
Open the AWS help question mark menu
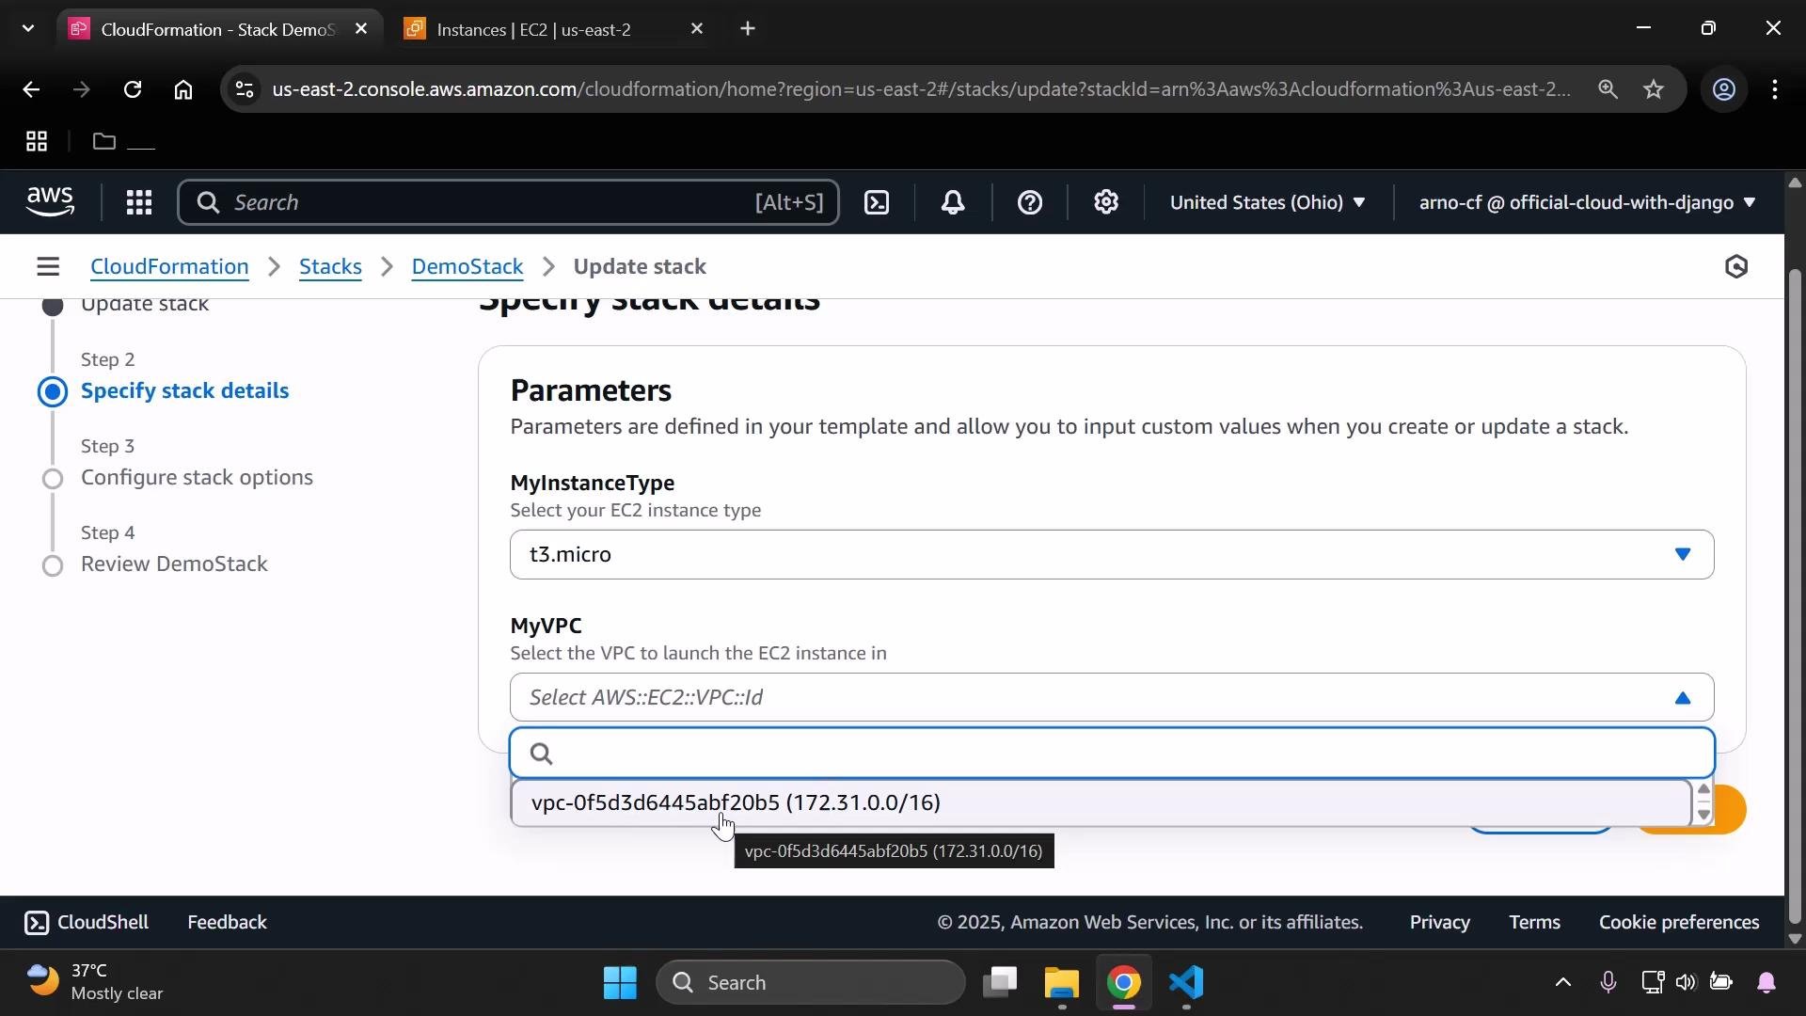pos(1030,202)
